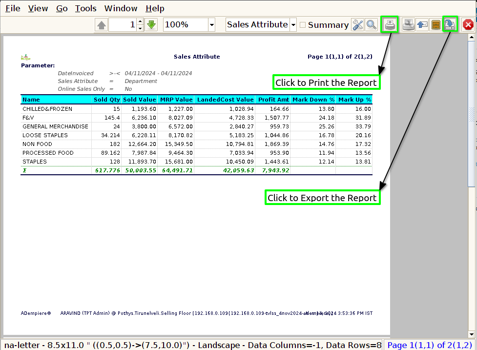This screenshot has height=350, width=477.
Task: Click the page number input field
Action: (x=123, y=25)
